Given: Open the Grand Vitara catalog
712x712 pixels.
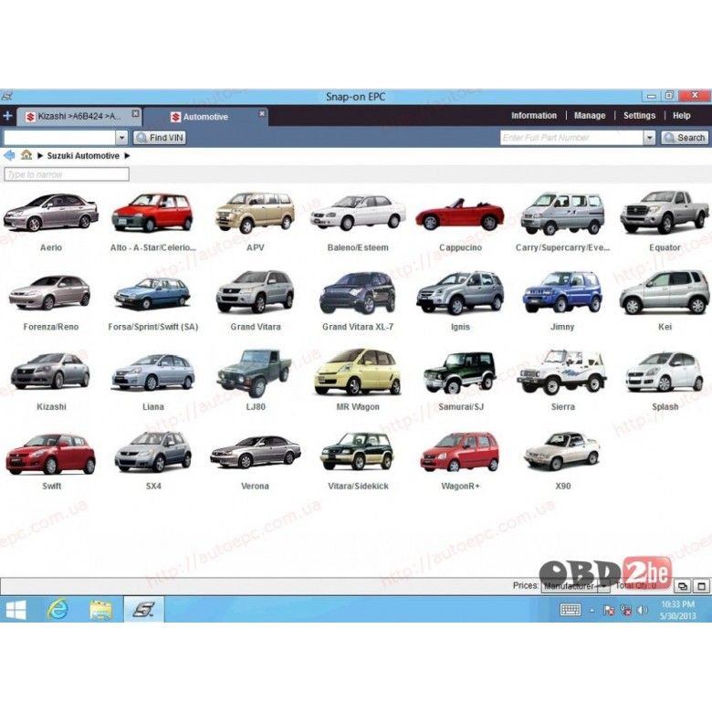Looking at the screenshot, I should click(x=256, y=291).
